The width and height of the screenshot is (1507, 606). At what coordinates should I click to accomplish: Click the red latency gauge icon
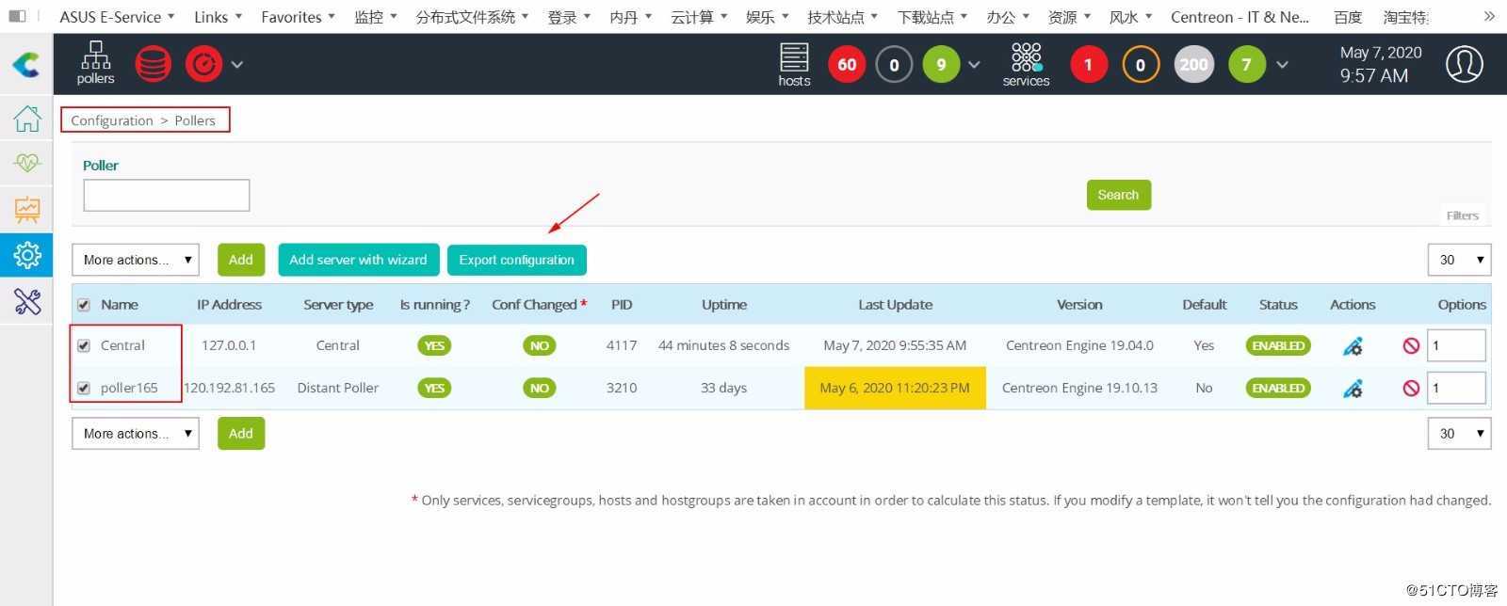click(203, 64)
